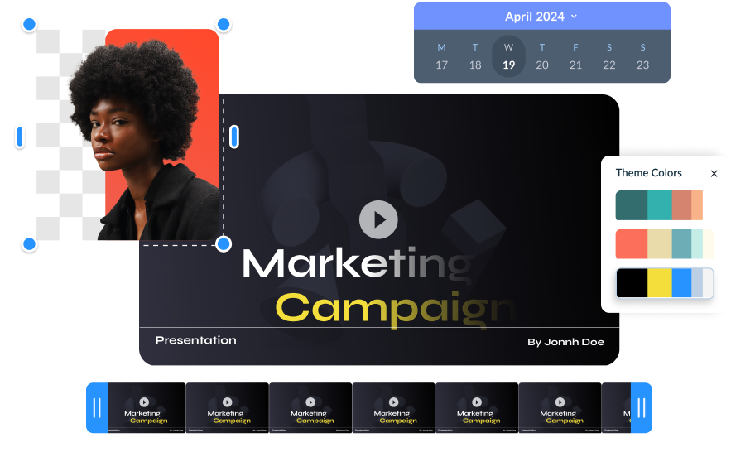The height and width of the screenshot is (457, 755).
Task: Click the bottom-right image resize handle
Action: [x=224, y=244]
